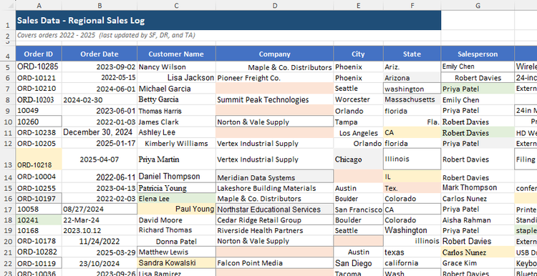Select row 8 header
The height and width of the screenshot is (276, 537).
click(x=8, y=100)
